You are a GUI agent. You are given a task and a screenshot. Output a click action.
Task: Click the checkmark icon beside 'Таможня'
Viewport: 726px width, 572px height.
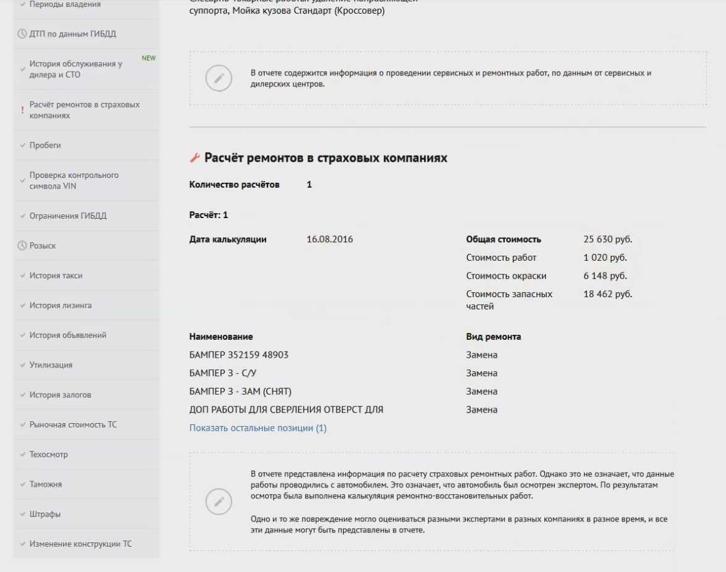coord(23,484)
